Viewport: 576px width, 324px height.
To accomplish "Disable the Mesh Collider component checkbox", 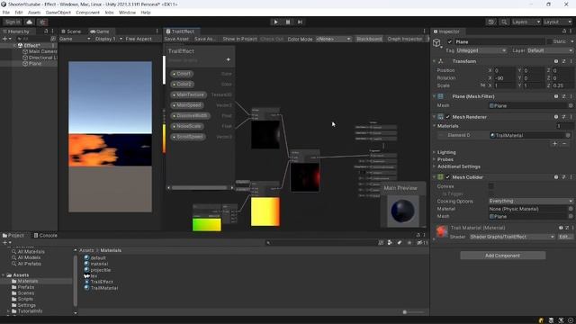I will (x=448, y=177).
